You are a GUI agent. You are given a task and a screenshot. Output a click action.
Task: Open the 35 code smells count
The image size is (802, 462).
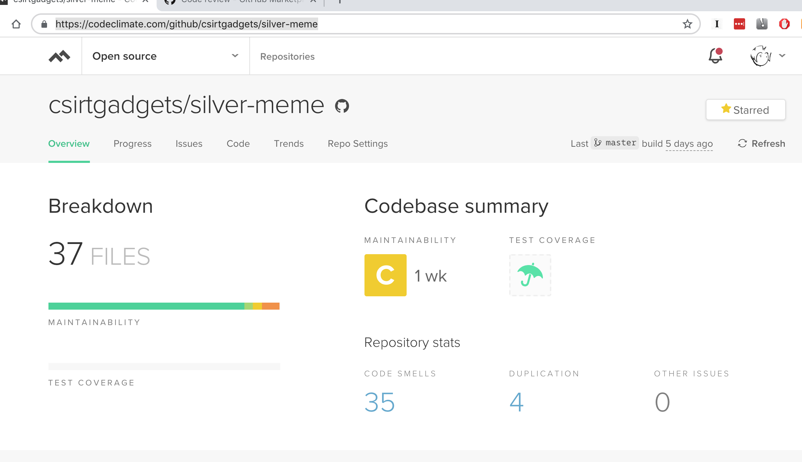click(x=380, y=402)
